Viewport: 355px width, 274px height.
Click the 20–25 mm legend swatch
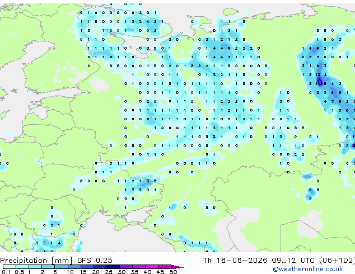click(x=100, y=267)
